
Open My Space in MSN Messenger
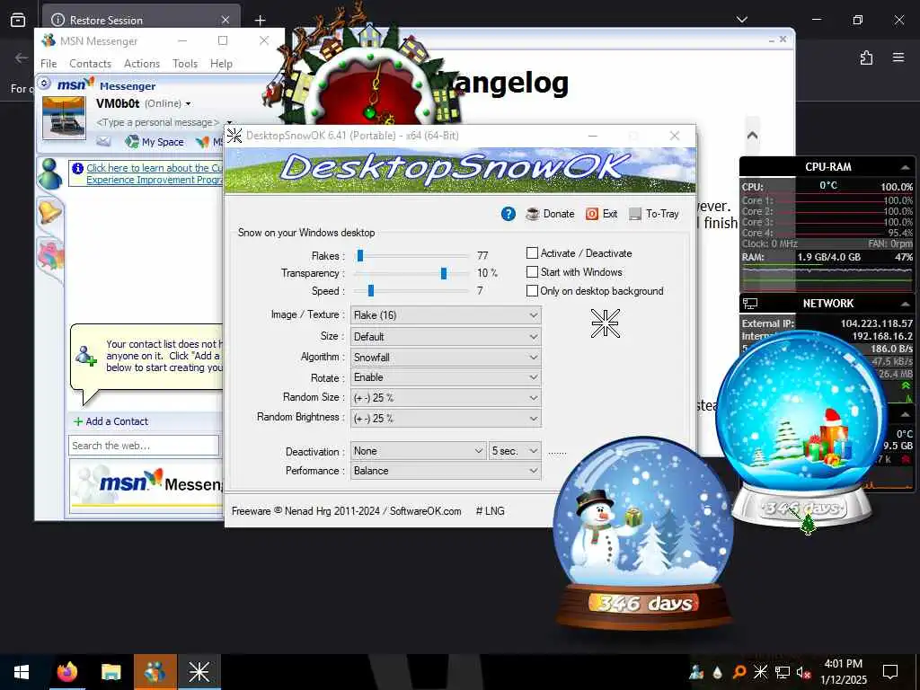tap(155, 141)
